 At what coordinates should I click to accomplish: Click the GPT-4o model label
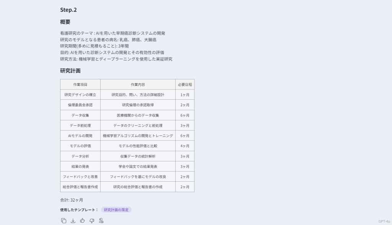[384, 221]
